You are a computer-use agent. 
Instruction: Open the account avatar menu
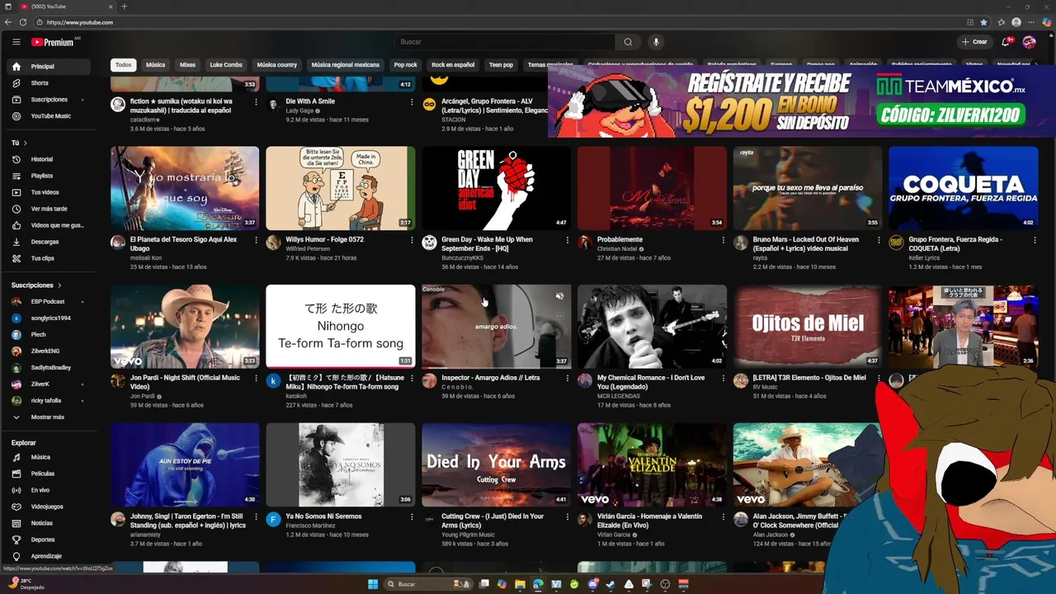tap(1029, 42)
